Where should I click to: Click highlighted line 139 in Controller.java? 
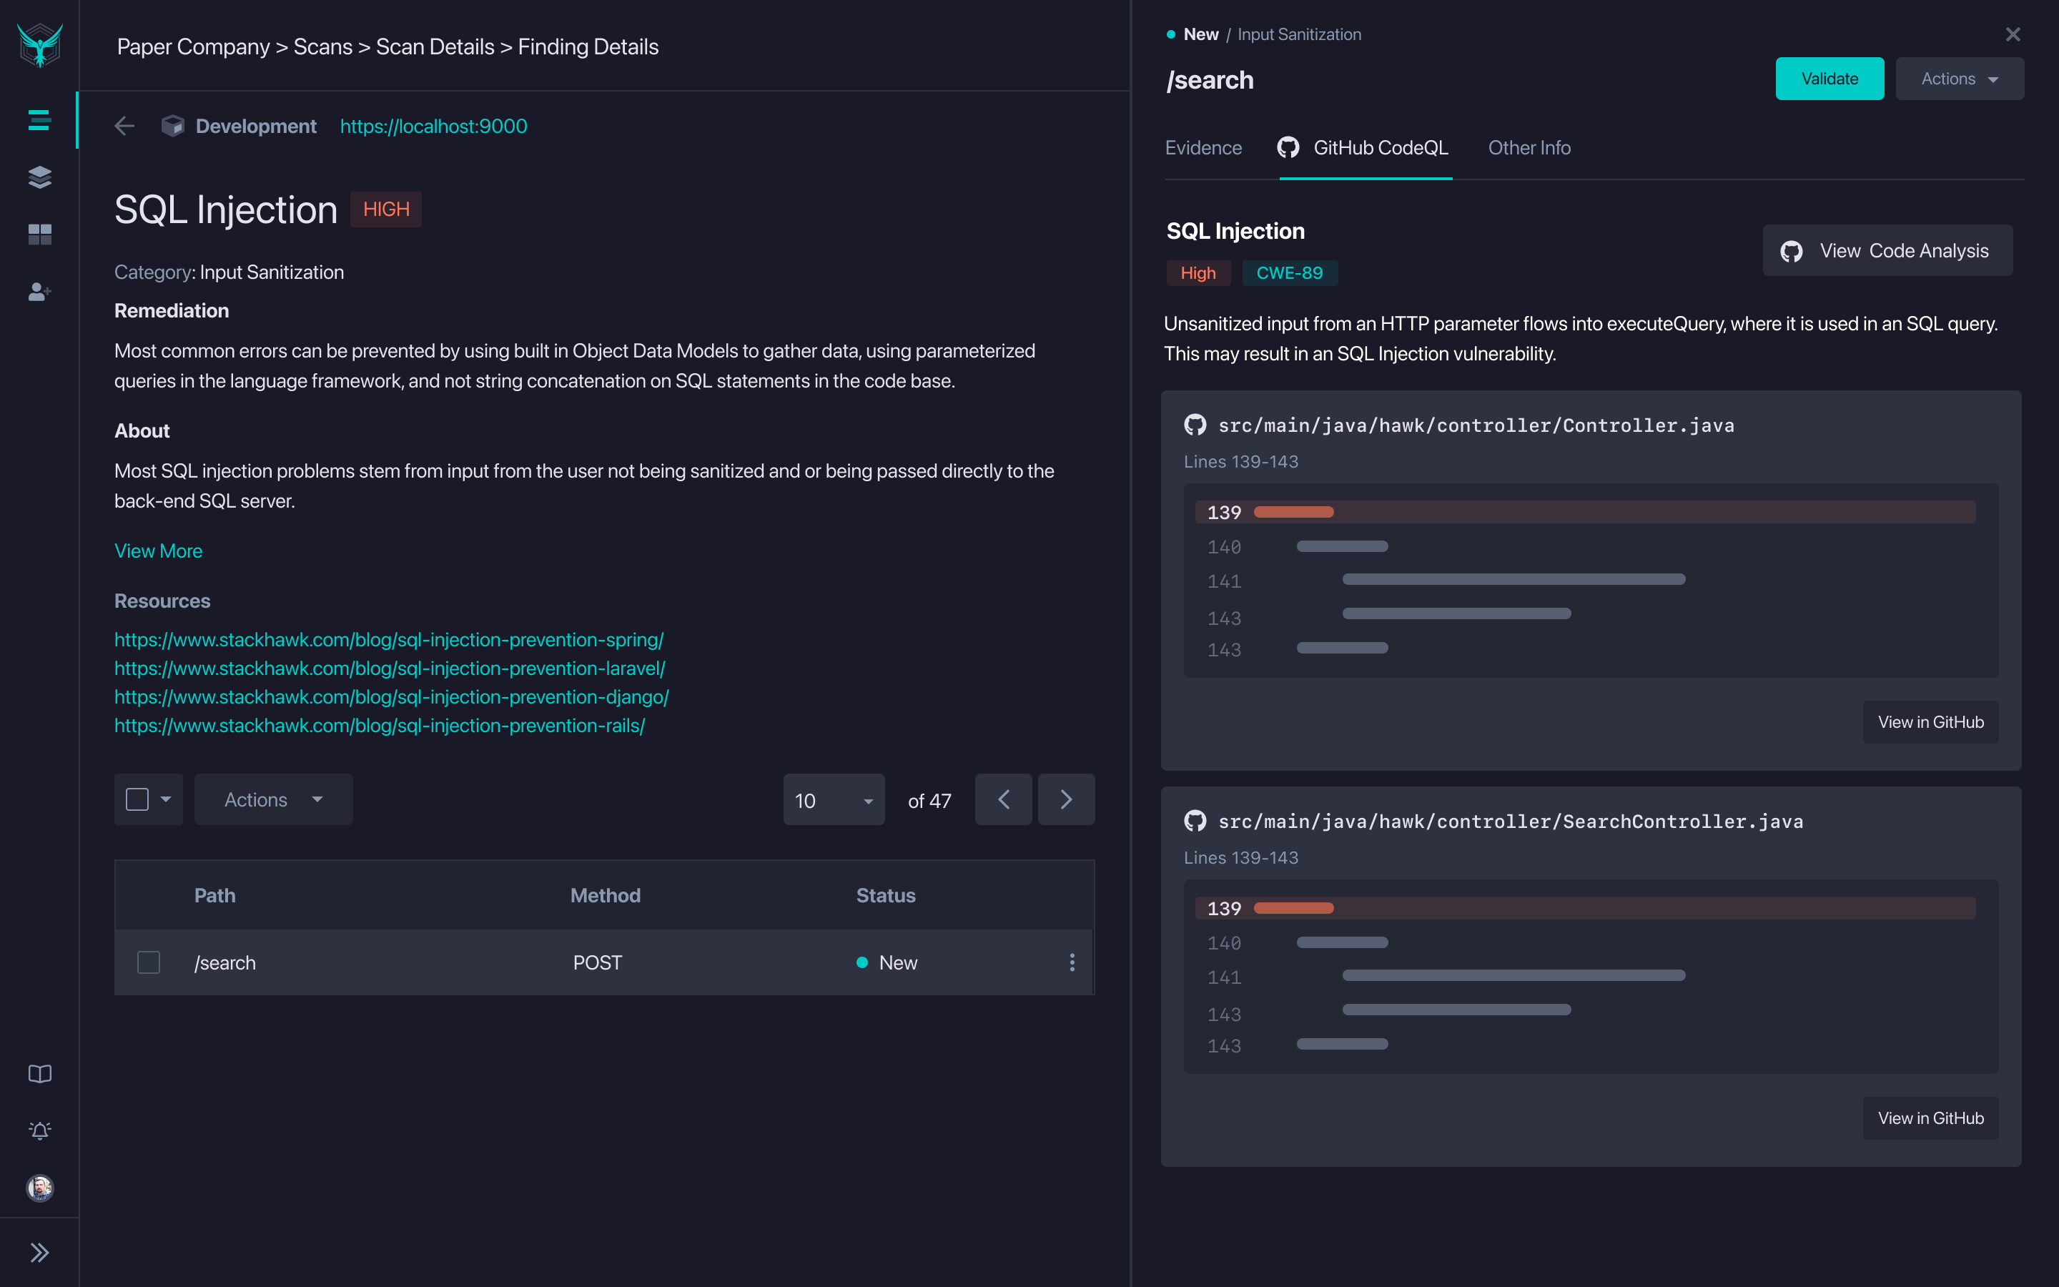(x=1585, y=511)
